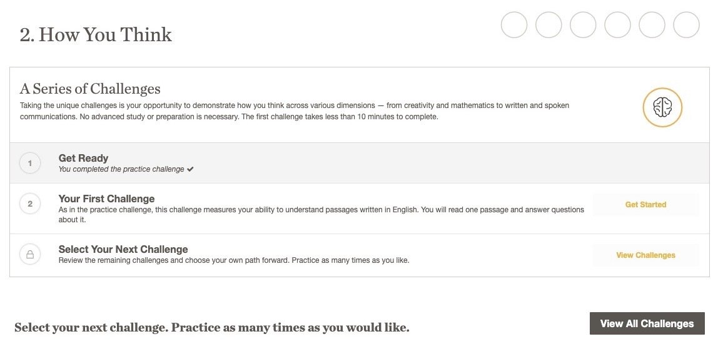The image size is (723, 349).
Task: Click the padlock icon for next challenge
Action: 30,255
